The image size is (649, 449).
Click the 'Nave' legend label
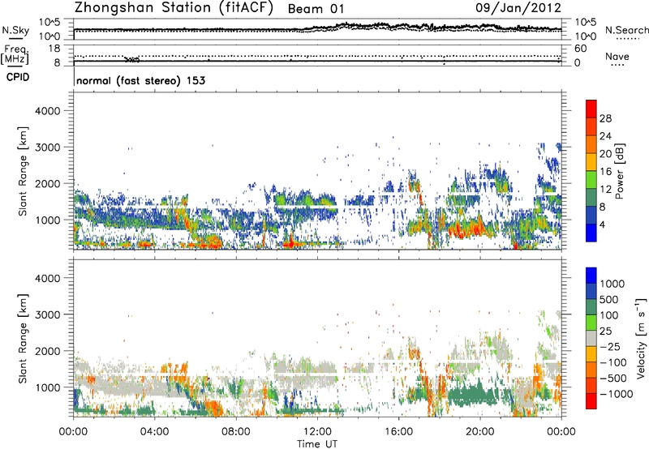617,56
